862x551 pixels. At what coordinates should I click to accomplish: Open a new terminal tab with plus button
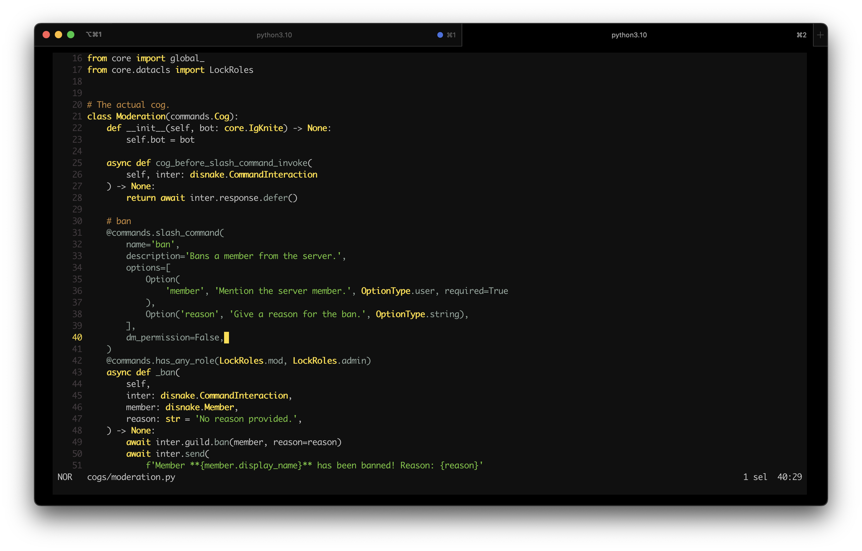(x=820, y=35)
